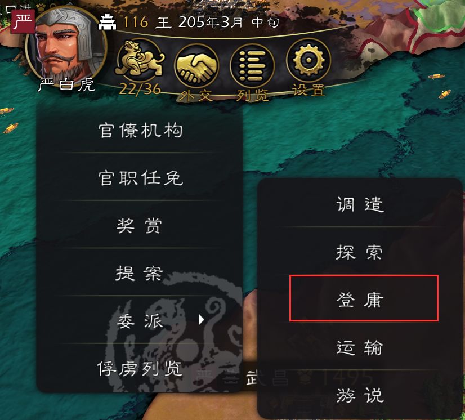Open the 官僚机构 menu entry
The height and width of the screenshot is (420, 465).
[x=140, y=131]
